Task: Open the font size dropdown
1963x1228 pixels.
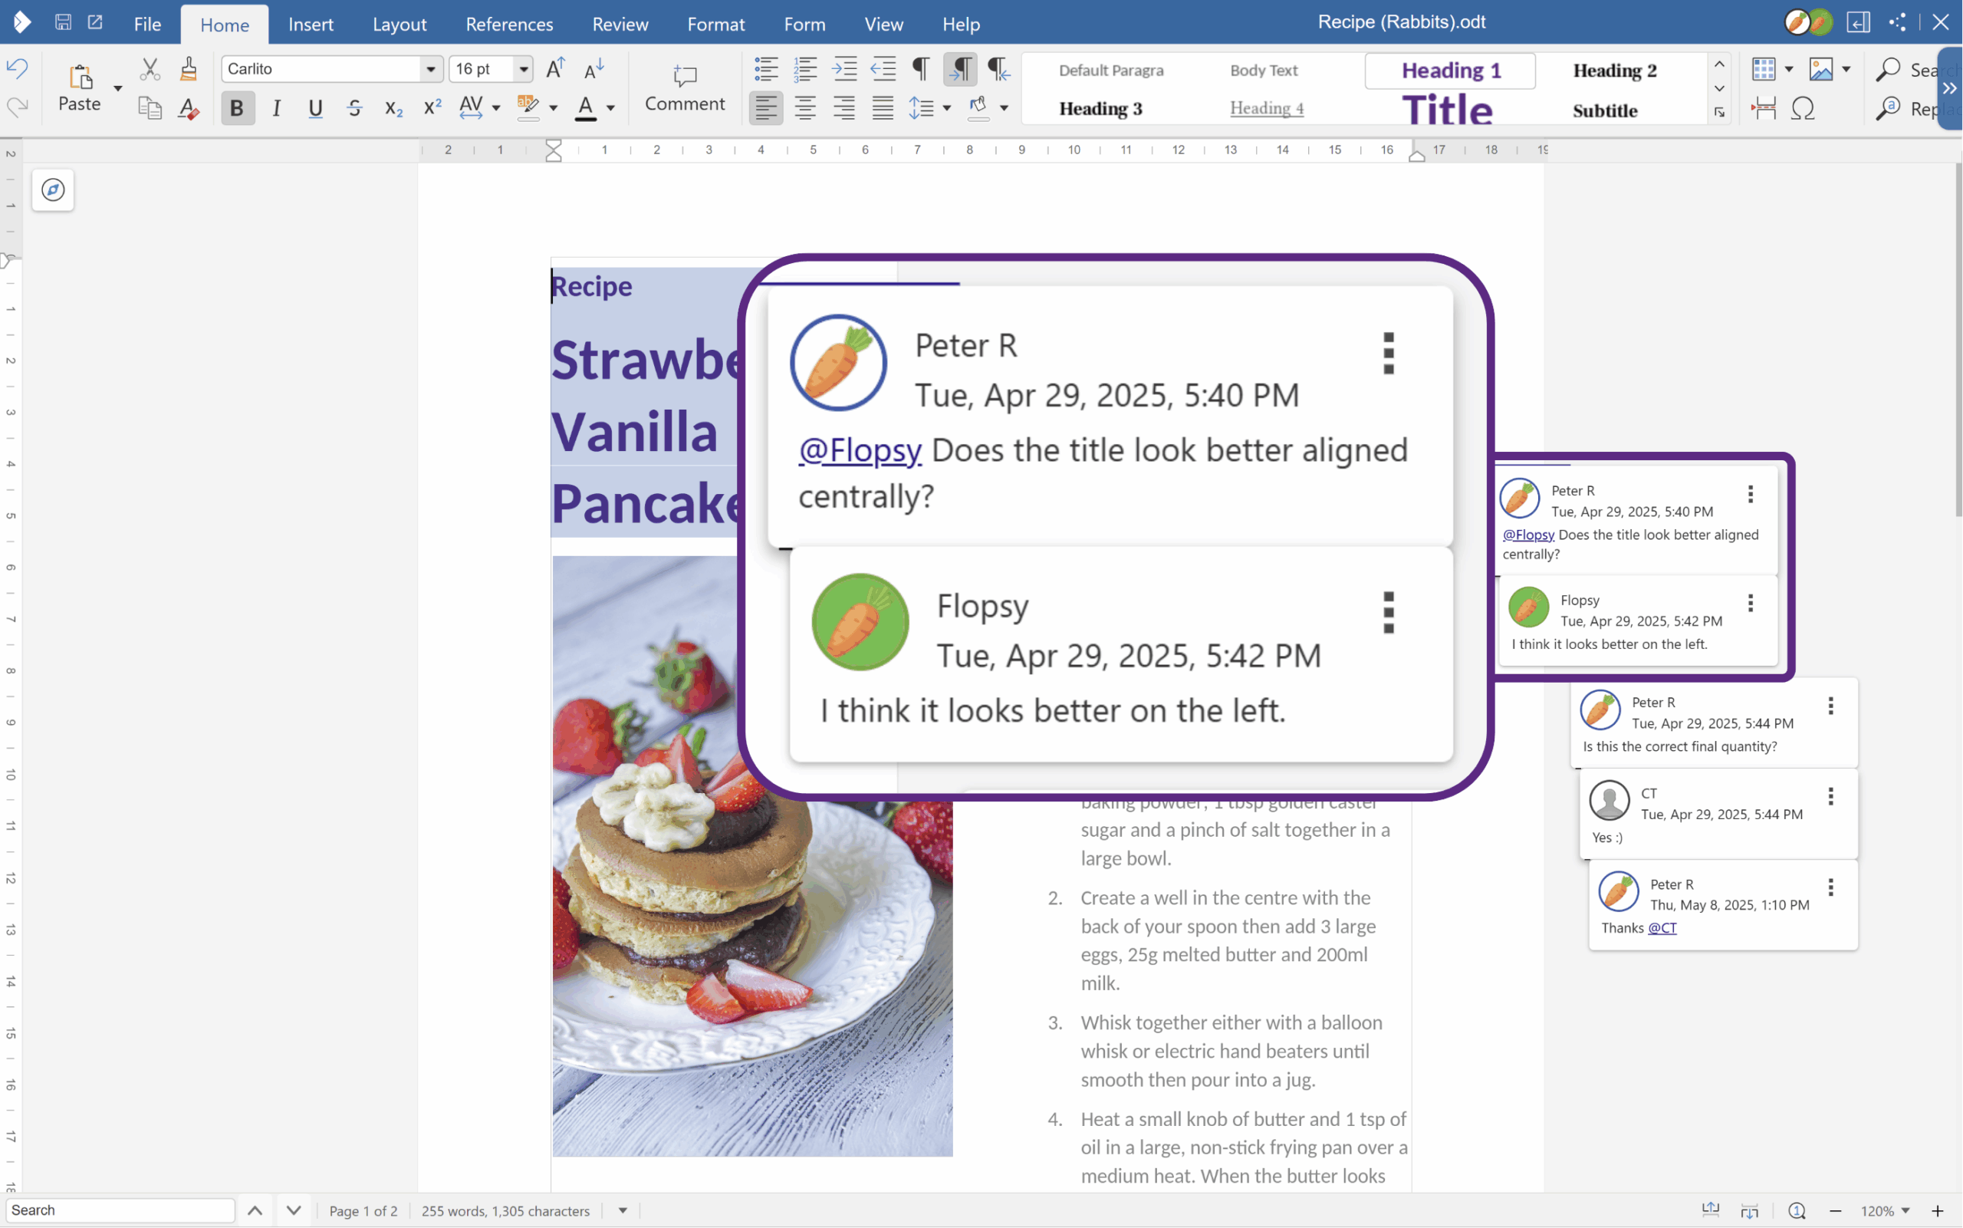Action: [x=524, y=69]
